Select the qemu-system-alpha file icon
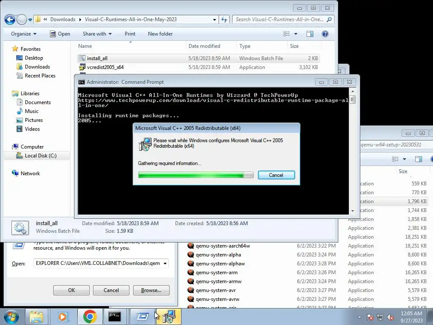The height and width of the screenshot is (325, 433). click(191, 254)
